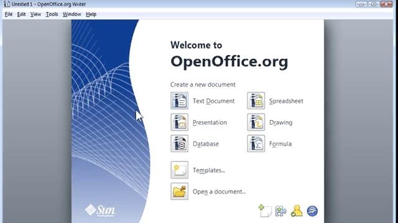Open the Tools menu
The width and height of the screenshot is (398, 223).
click(x=52, y=14)
